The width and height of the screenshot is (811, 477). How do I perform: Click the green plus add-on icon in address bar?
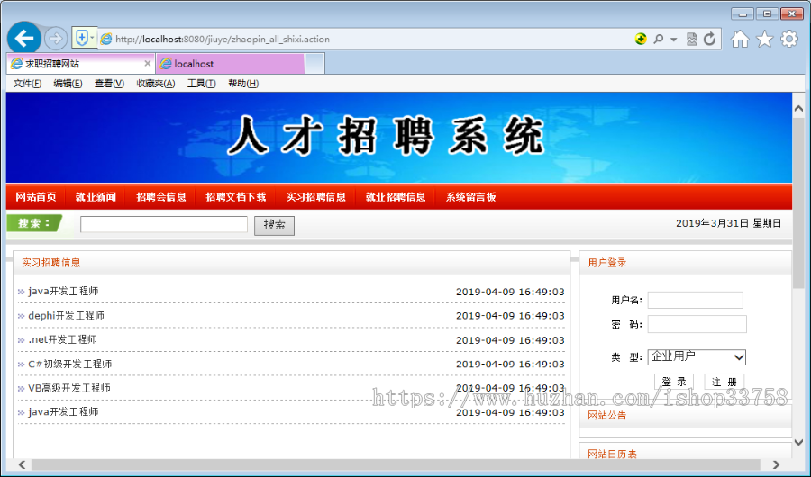point(641,39)
